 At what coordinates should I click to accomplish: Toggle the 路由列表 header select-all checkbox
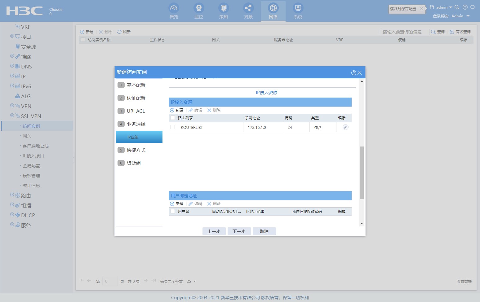pos(173,118)
